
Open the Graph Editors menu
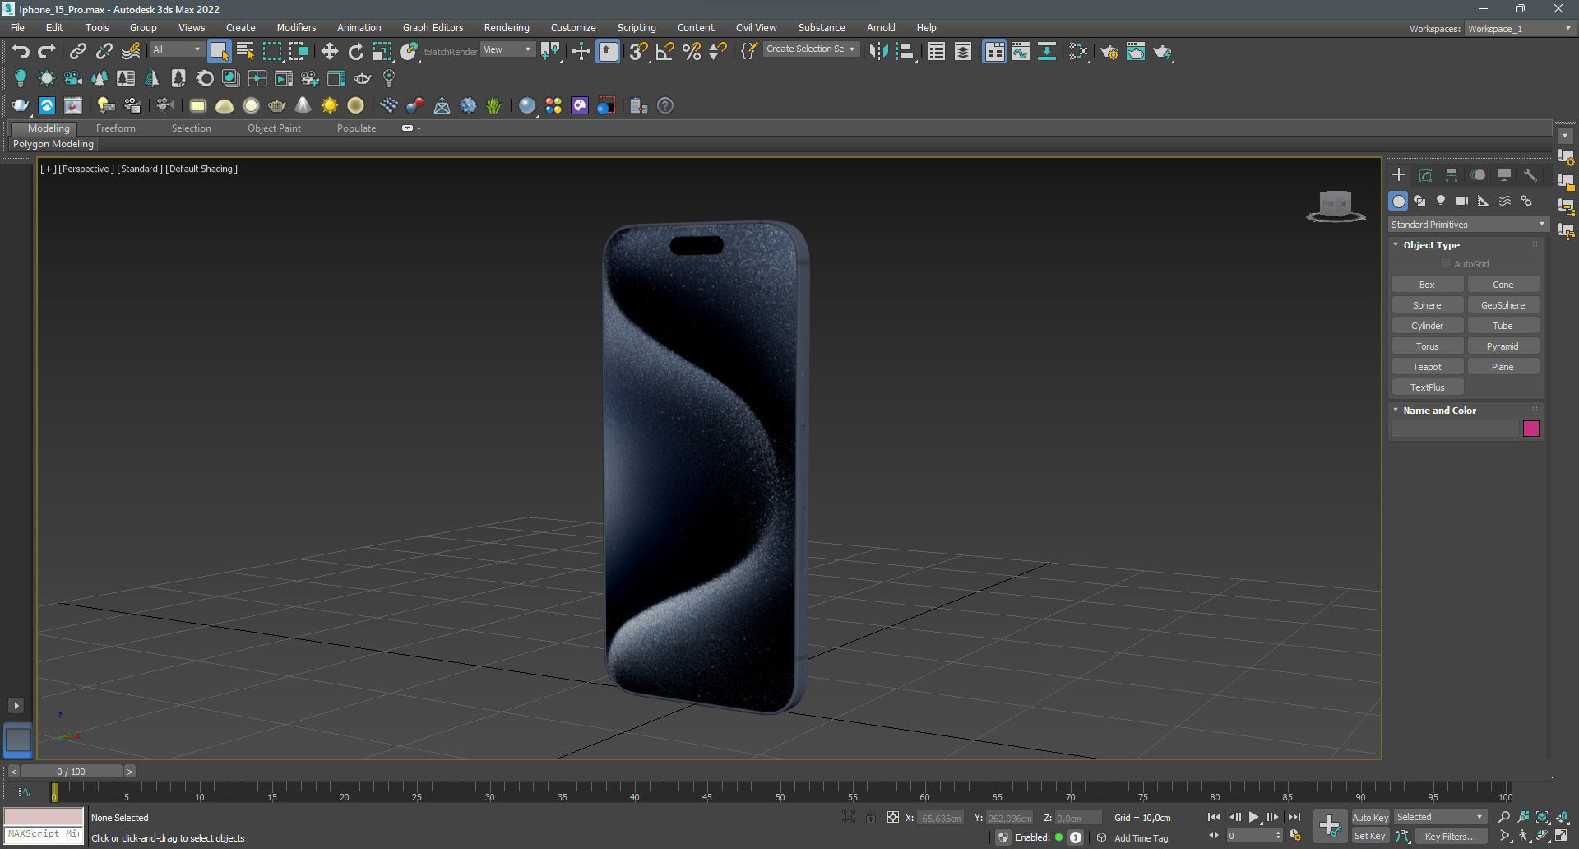click(x=433, y=28)
